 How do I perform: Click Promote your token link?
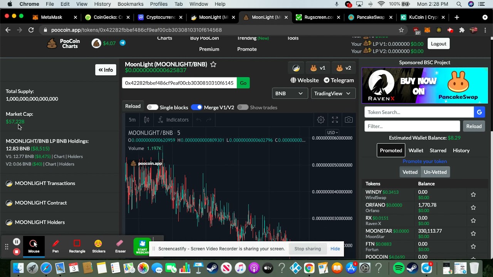pos(424,161)
